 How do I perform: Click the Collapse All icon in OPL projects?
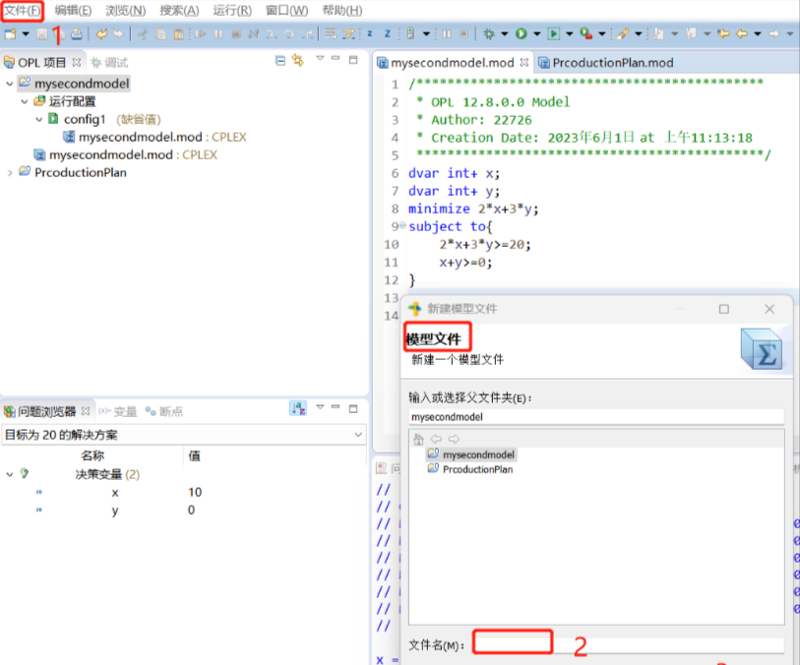[x=280, y=61]
